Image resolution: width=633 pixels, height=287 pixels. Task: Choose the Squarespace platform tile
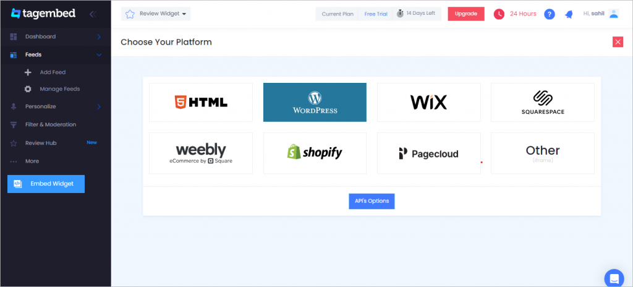(543, 102)
